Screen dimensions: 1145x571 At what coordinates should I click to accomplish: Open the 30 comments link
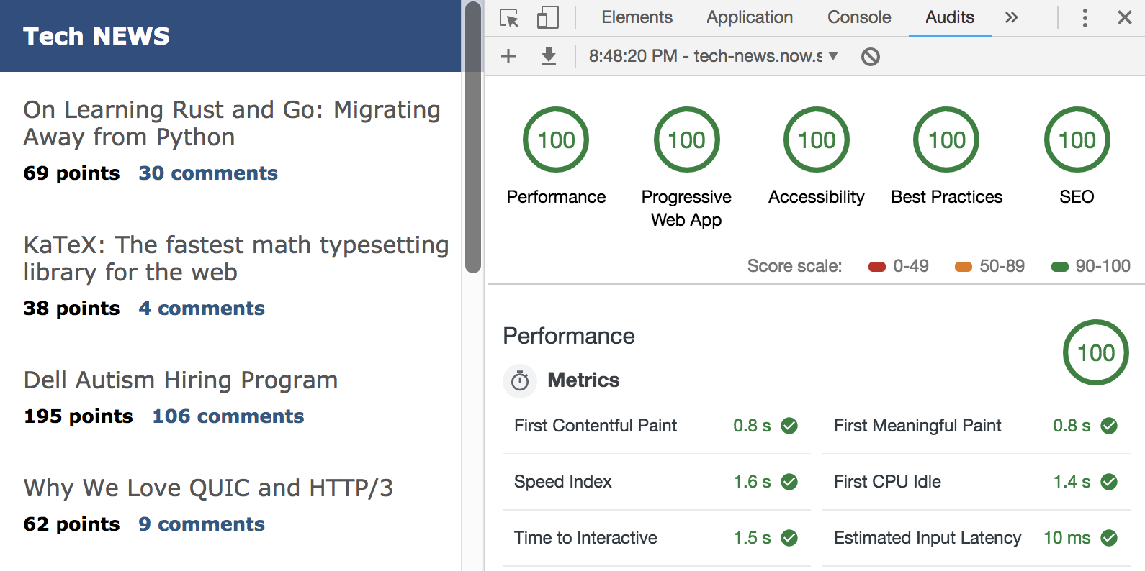208,173
